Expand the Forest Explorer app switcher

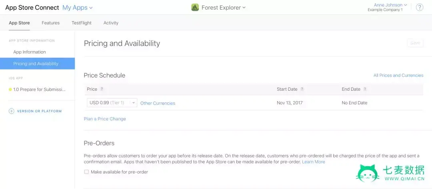(x=223, y=8)
